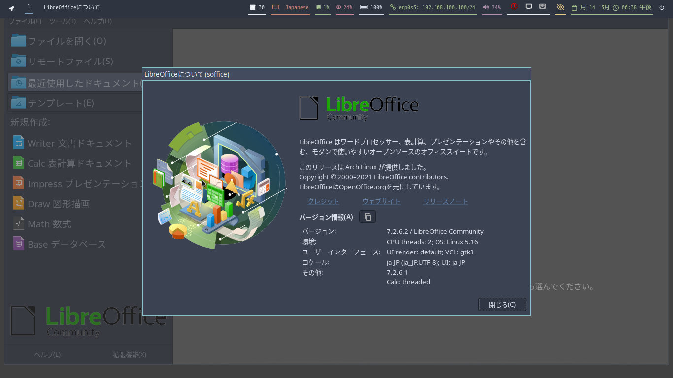
Task: Click the text UI render: default; VCL: gtk3
Action: click(x=430, y=252)
